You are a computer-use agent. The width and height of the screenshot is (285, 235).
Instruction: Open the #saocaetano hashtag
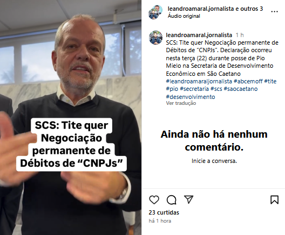tap(241, 89)
